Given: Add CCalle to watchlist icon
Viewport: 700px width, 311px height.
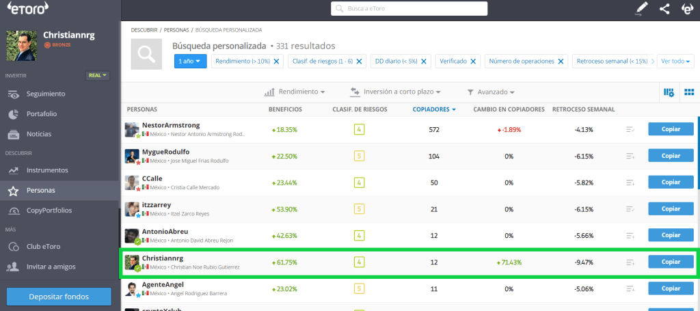Looking at the screenshot, I should pos(630,182).
